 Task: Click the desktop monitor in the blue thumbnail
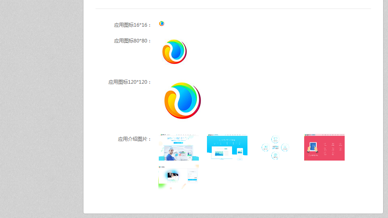222,152
